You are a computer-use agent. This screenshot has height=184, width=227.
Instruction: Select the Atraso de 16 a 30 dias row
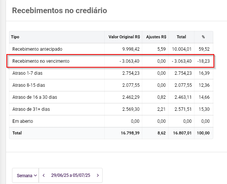pyautogui.click(x=35, y=97)
